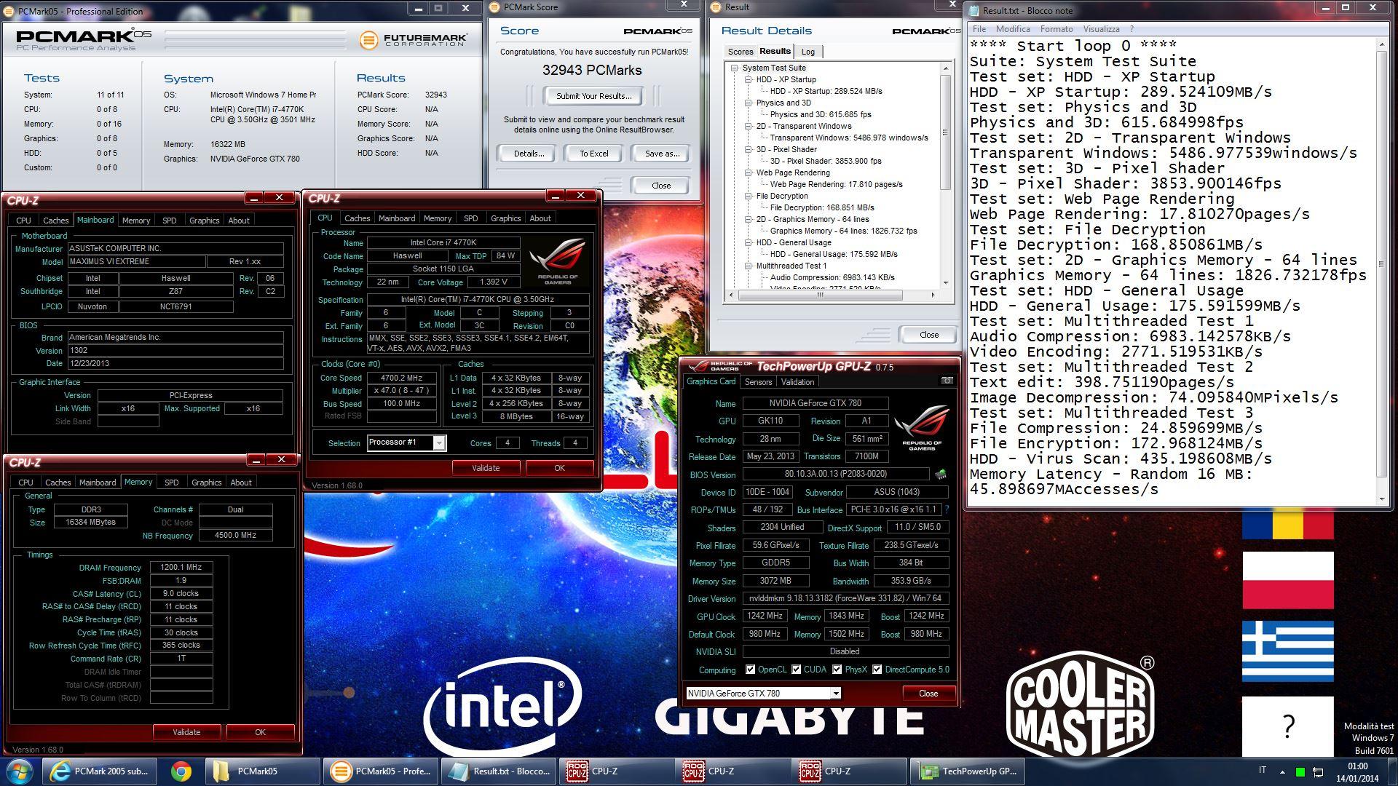Collapse 3D - Pixel Shader tree node
1398x786 pixels.
tap(748, 149)
